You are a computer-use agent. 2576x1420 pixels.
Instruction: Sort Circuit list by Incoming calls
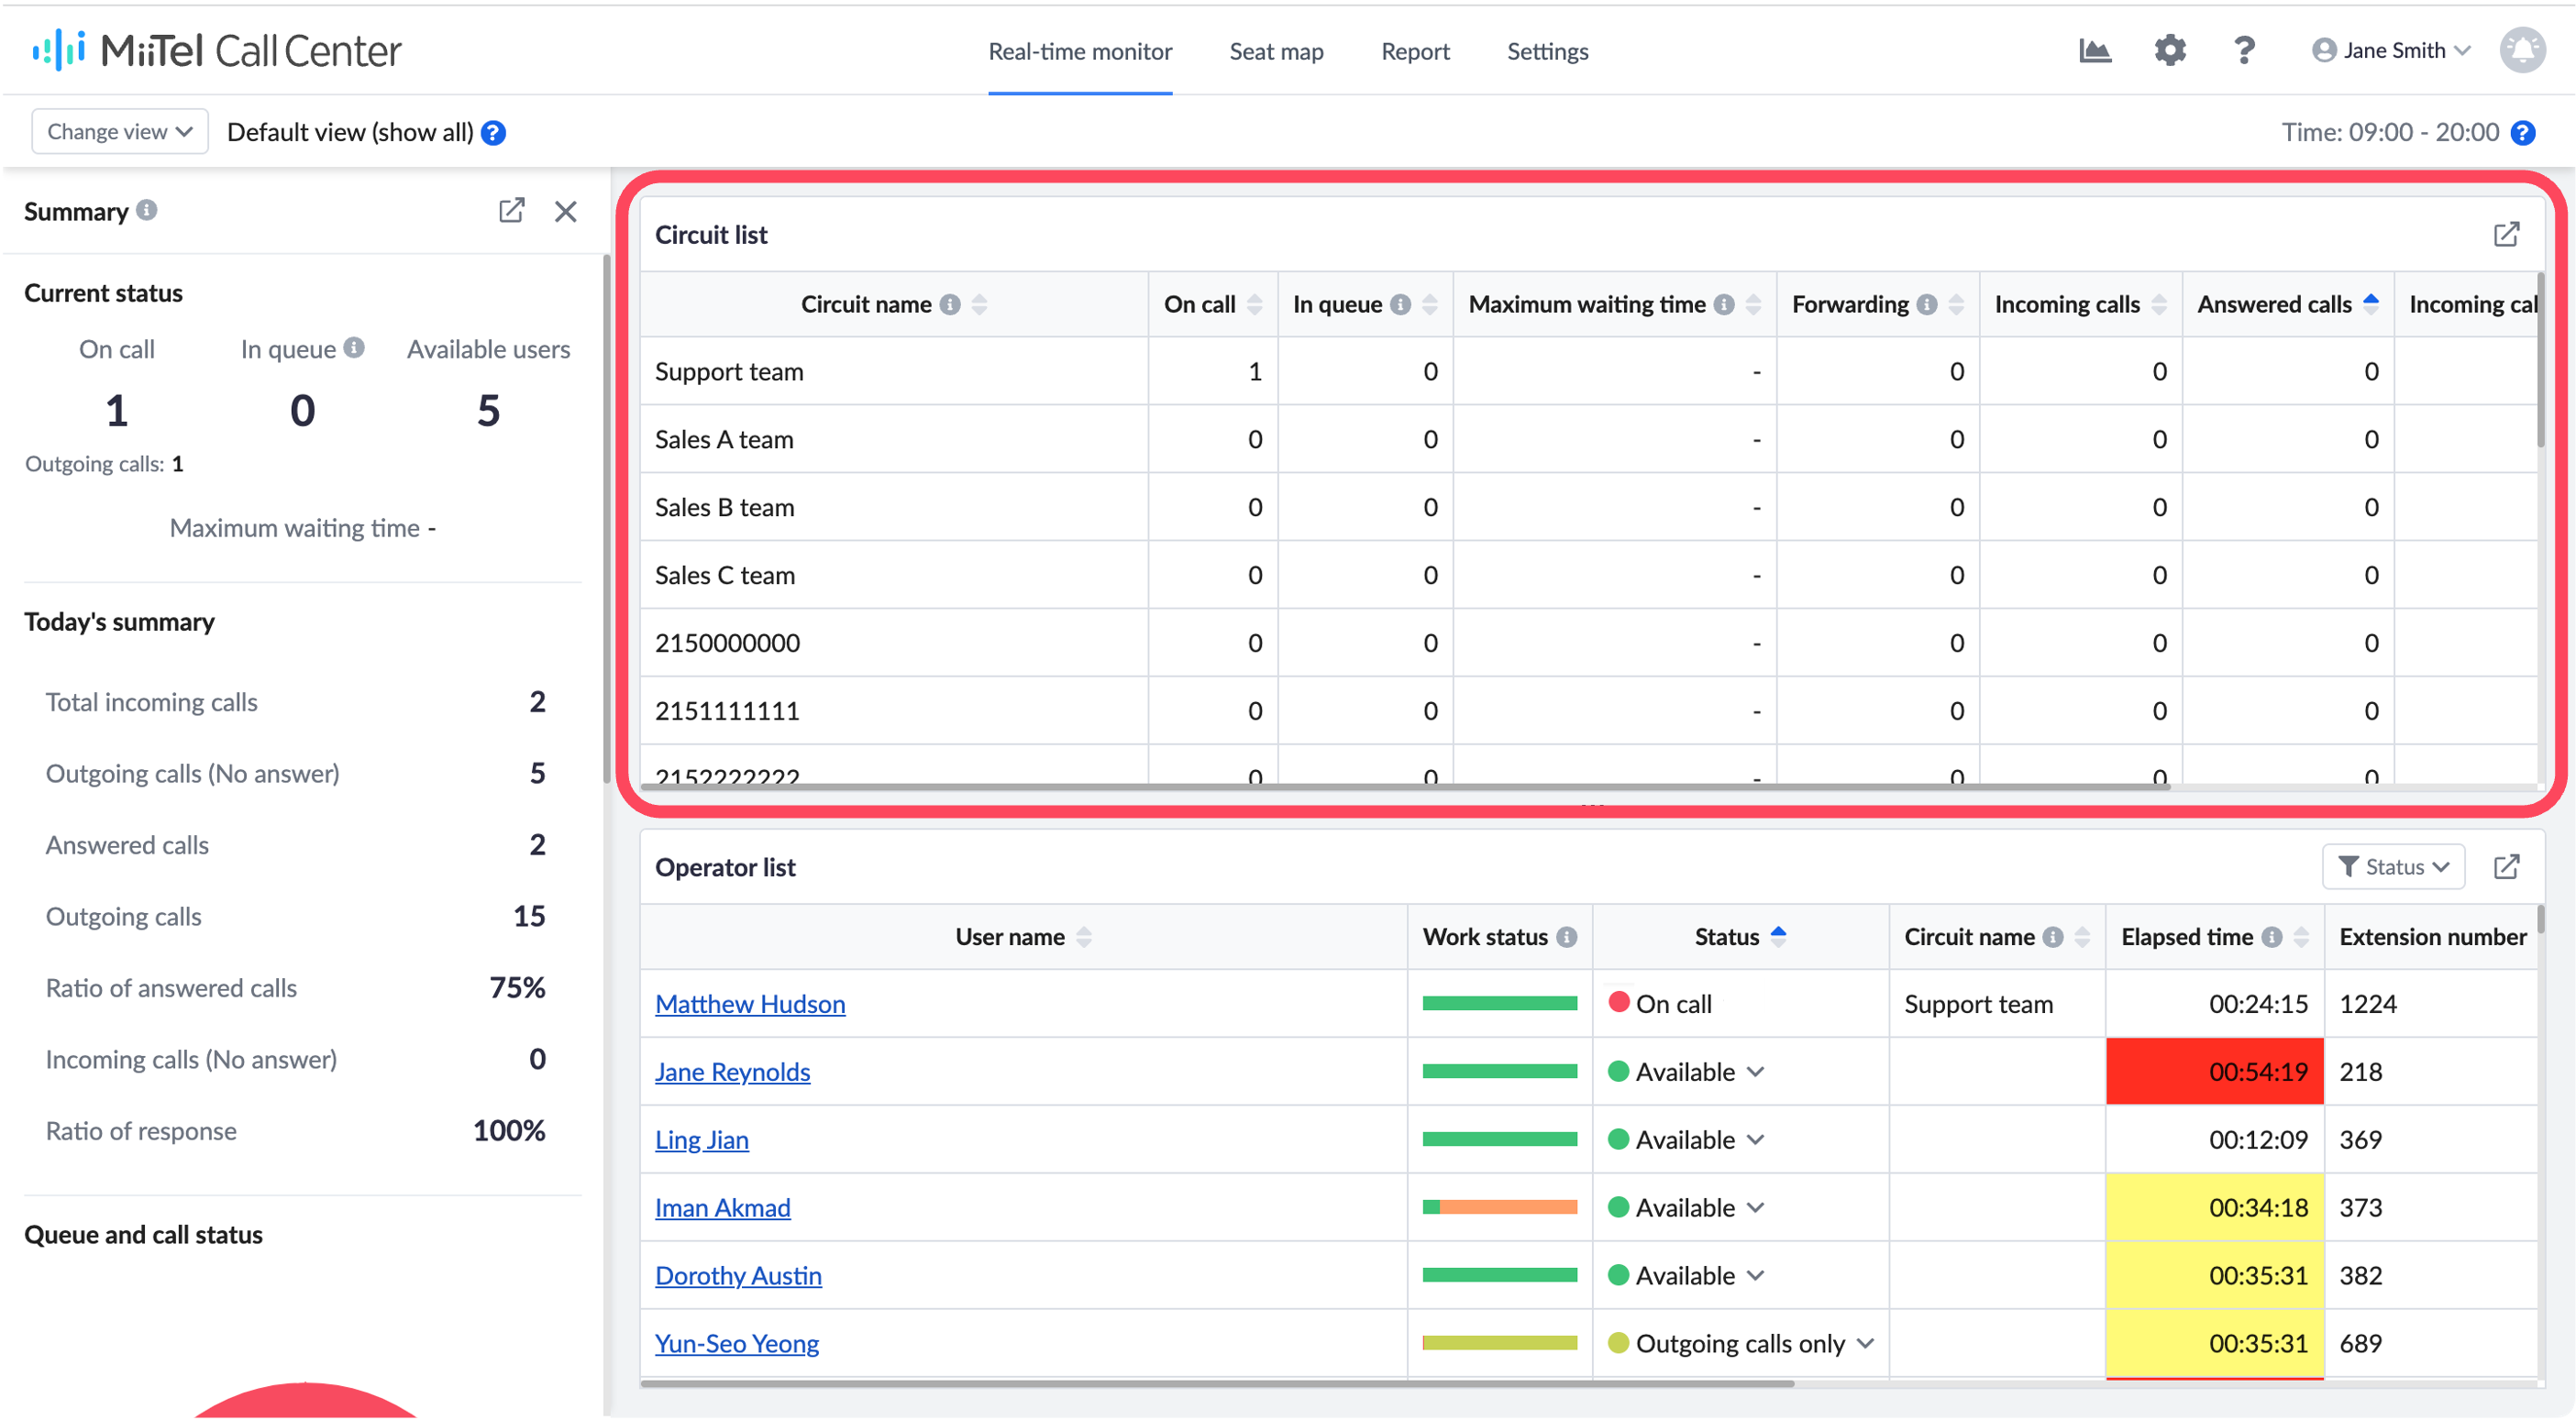click(2158, 304)
